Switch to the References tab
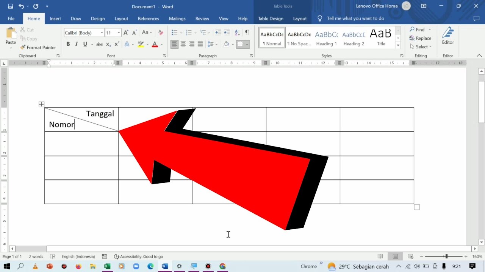Screen dimensions: 485x272 149,19
